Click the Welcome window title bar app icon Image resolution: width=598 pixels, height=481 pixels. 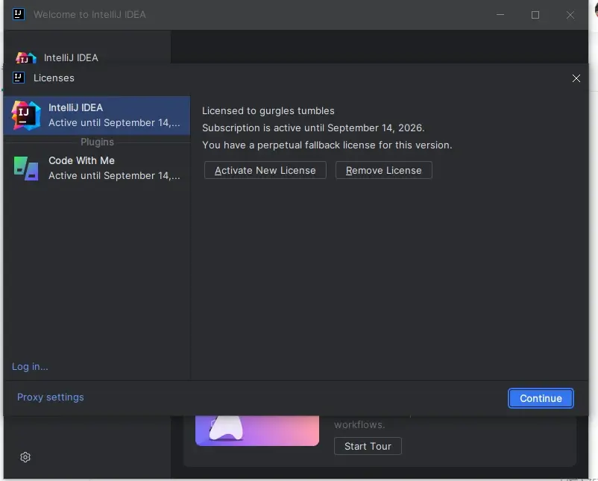pyautogui.click(x=19, y=14)
